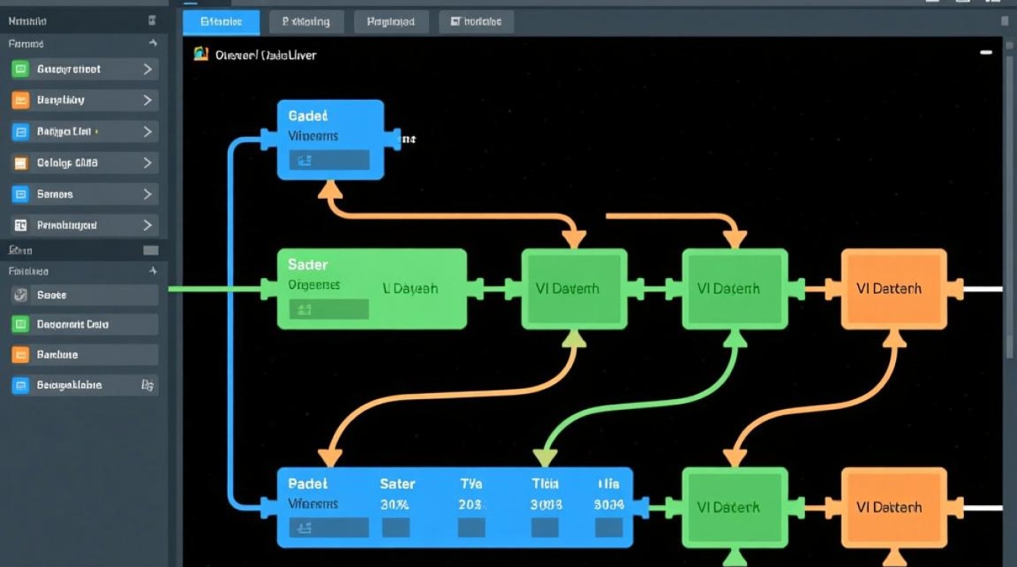Click the icon at the right of the last sidebar row
The height and width of the screenshot is (567, 1017).
click(x=148, y=386)
